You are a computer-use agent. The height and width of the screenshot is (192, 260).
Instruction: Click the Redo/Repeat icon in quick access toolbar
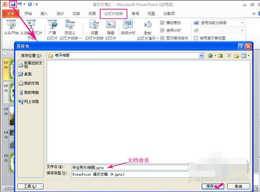pyautogui.click(x=30, y=4)
